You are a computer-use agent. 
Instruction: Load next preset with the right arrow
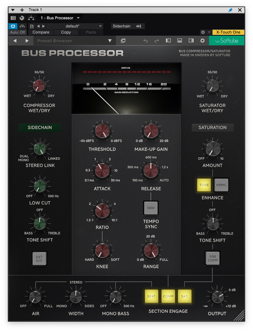click(44, 26)
